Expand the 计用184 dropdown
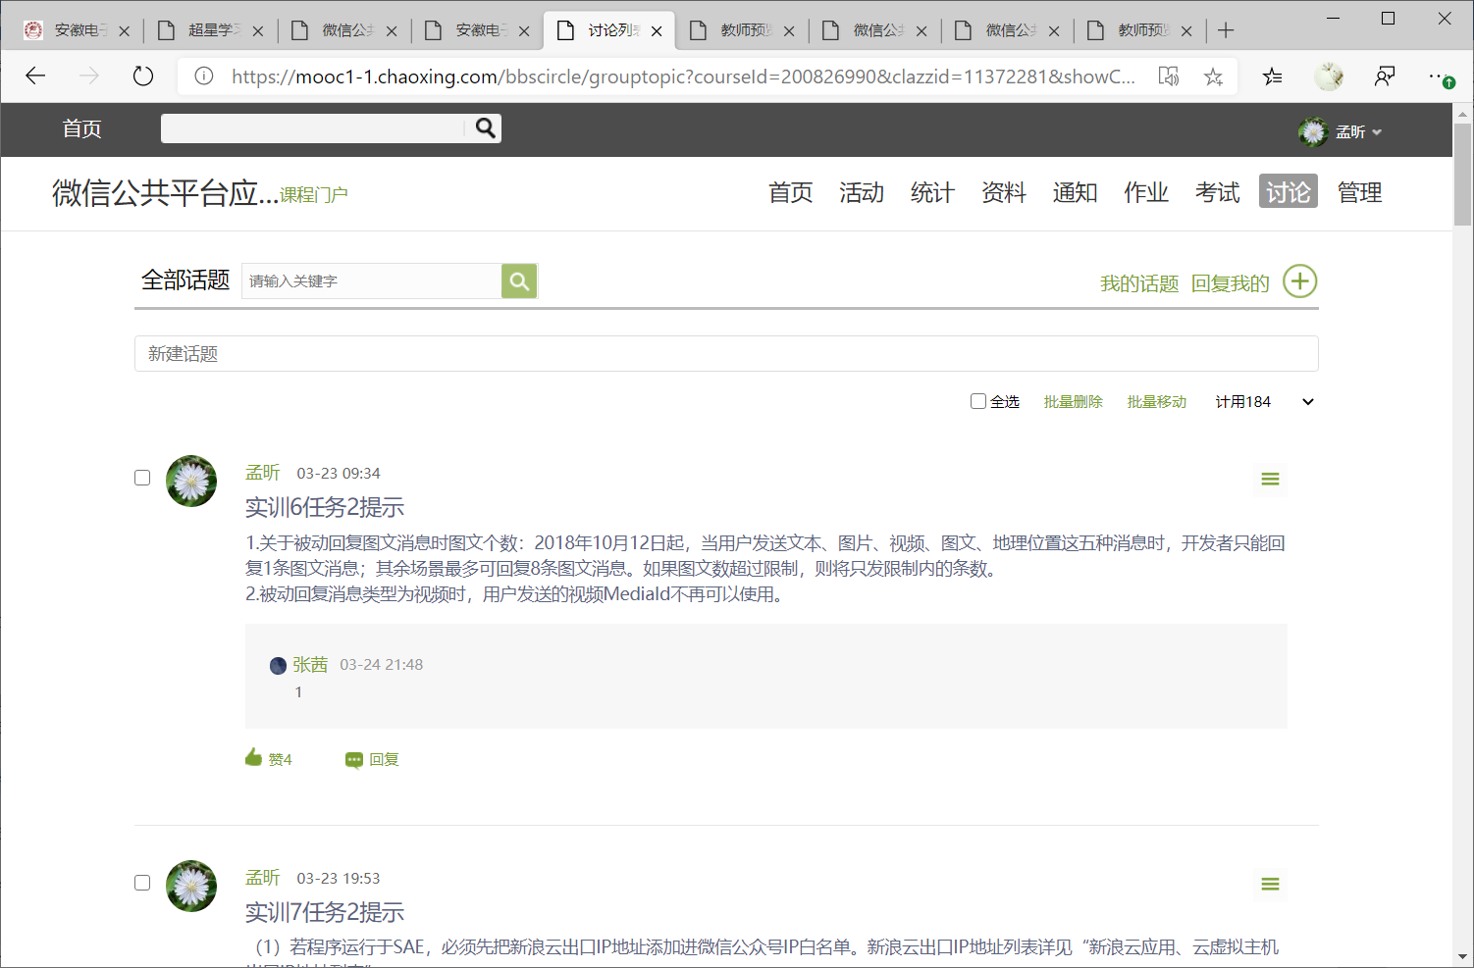Image resolution: width=1474 pixels, height=968 pixels. tap(1307, 402)
